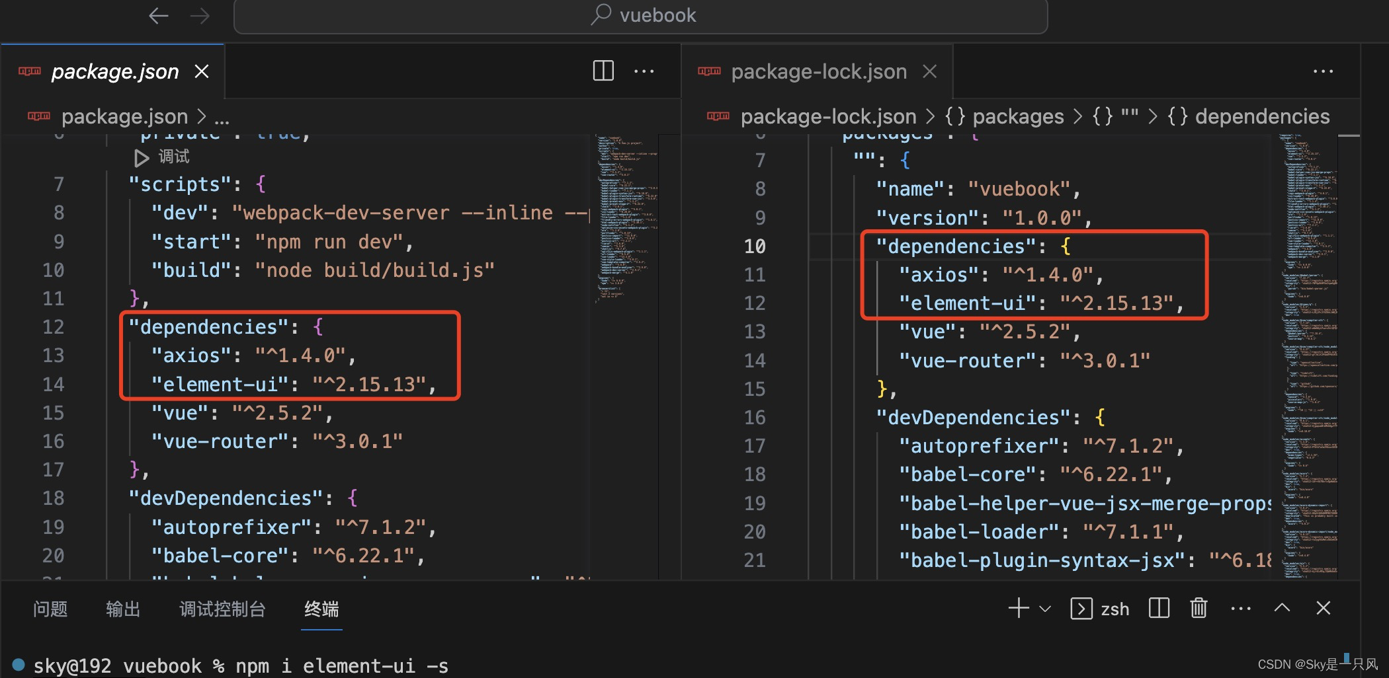The height and width of the screenshot is (678, 1389).
Task: Maximize panel with the up chevron
Action: click(1282, 608)
